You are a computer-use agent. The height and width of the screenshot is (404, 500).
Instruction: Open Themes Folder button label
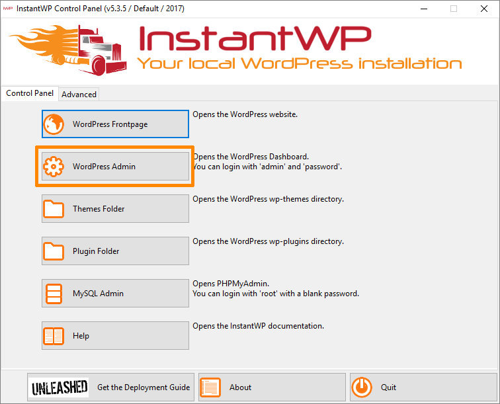99,209
